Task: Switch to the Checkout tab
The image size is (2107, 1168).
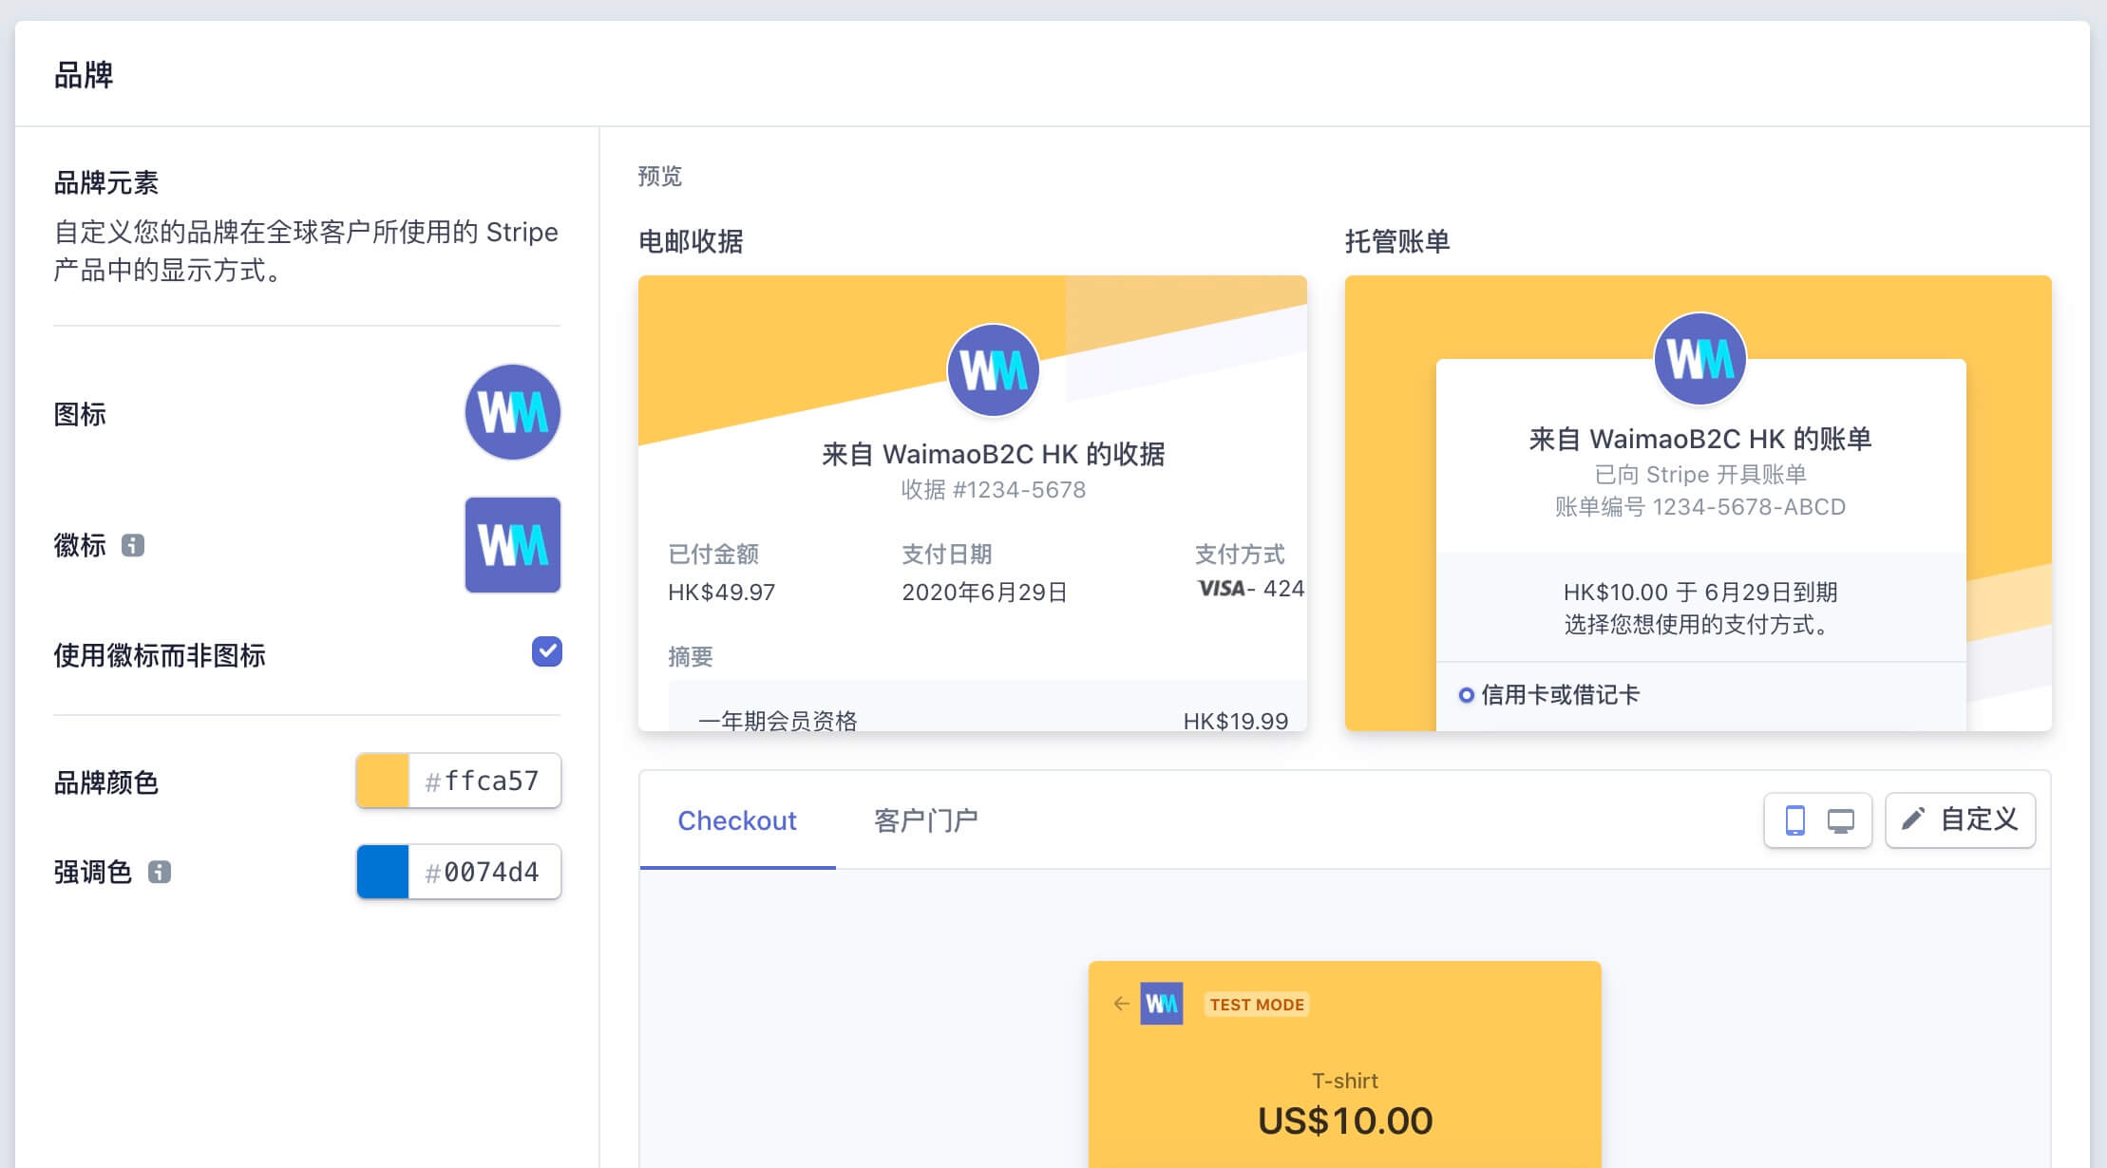Action: click(x=737, y=820)
